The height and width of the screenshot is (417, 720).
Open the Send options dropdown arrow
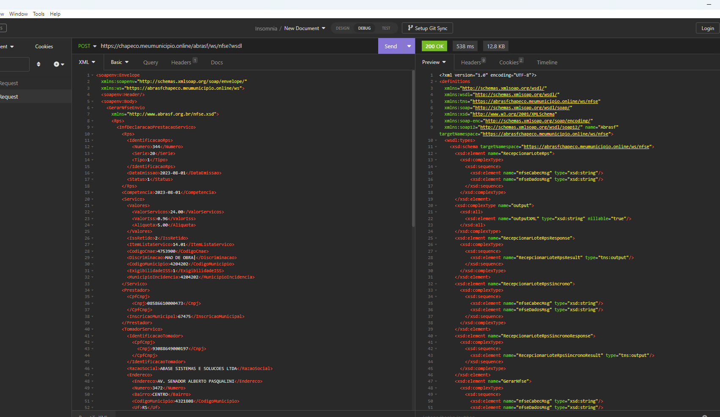click(409, 46)
